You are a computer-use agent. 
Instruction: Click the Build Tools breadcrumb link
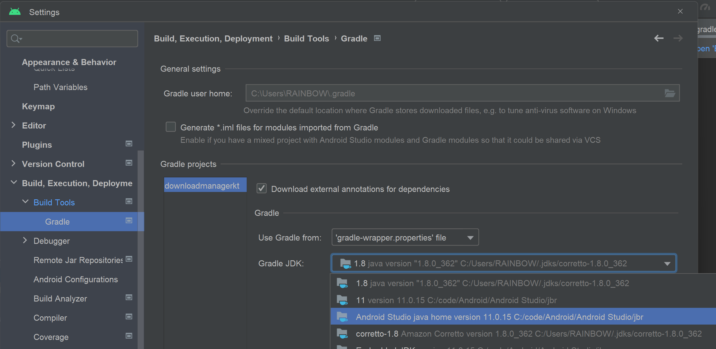click(306, 38)
